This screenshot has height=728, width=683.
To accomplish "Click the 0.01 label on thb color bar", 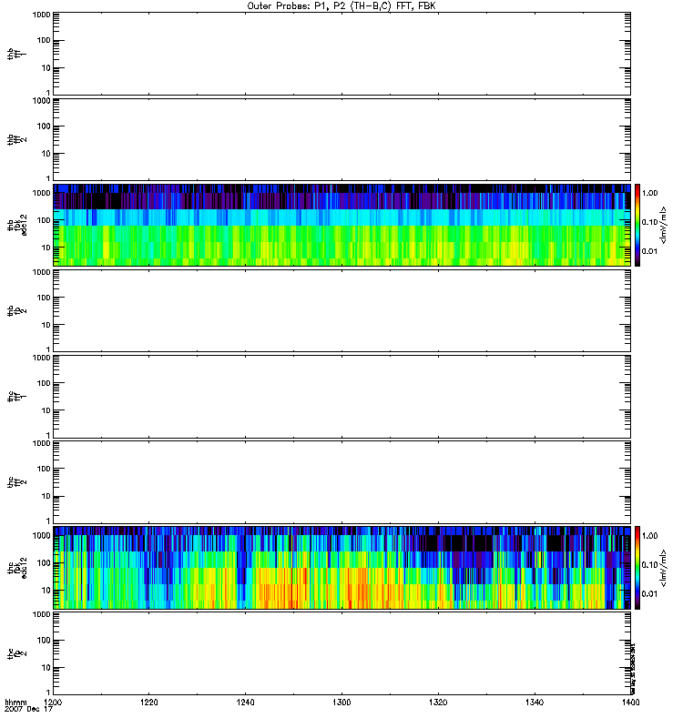I will coord(649,251).
